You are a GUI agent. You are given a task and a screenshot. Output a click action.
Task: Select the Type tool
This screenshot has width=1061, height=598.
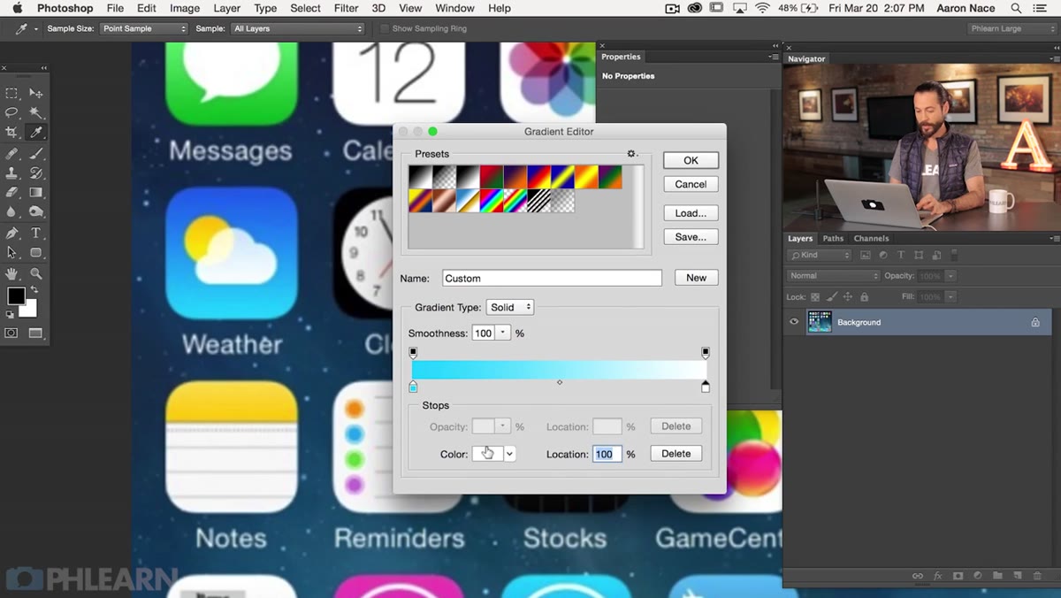pos(36,233)
